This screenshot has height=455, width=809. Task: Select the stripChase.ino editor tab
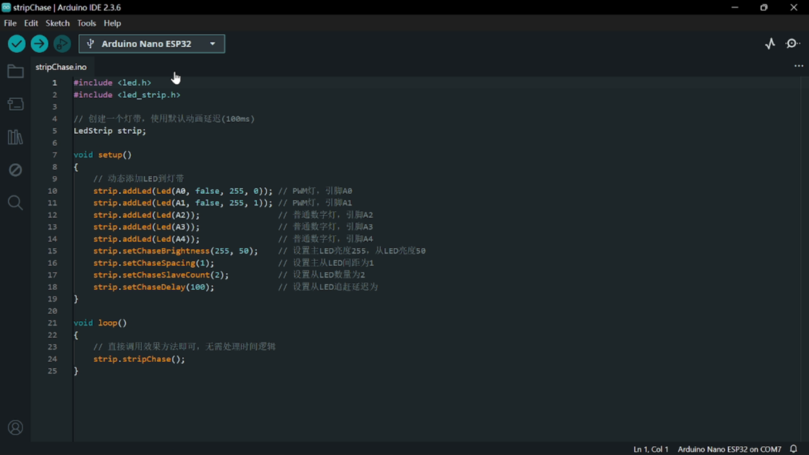click(x=61, y=67)
